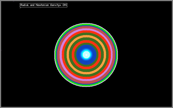Screen dimensions: 173x108
Task: Click the orange ring
Action: [86, 73]
